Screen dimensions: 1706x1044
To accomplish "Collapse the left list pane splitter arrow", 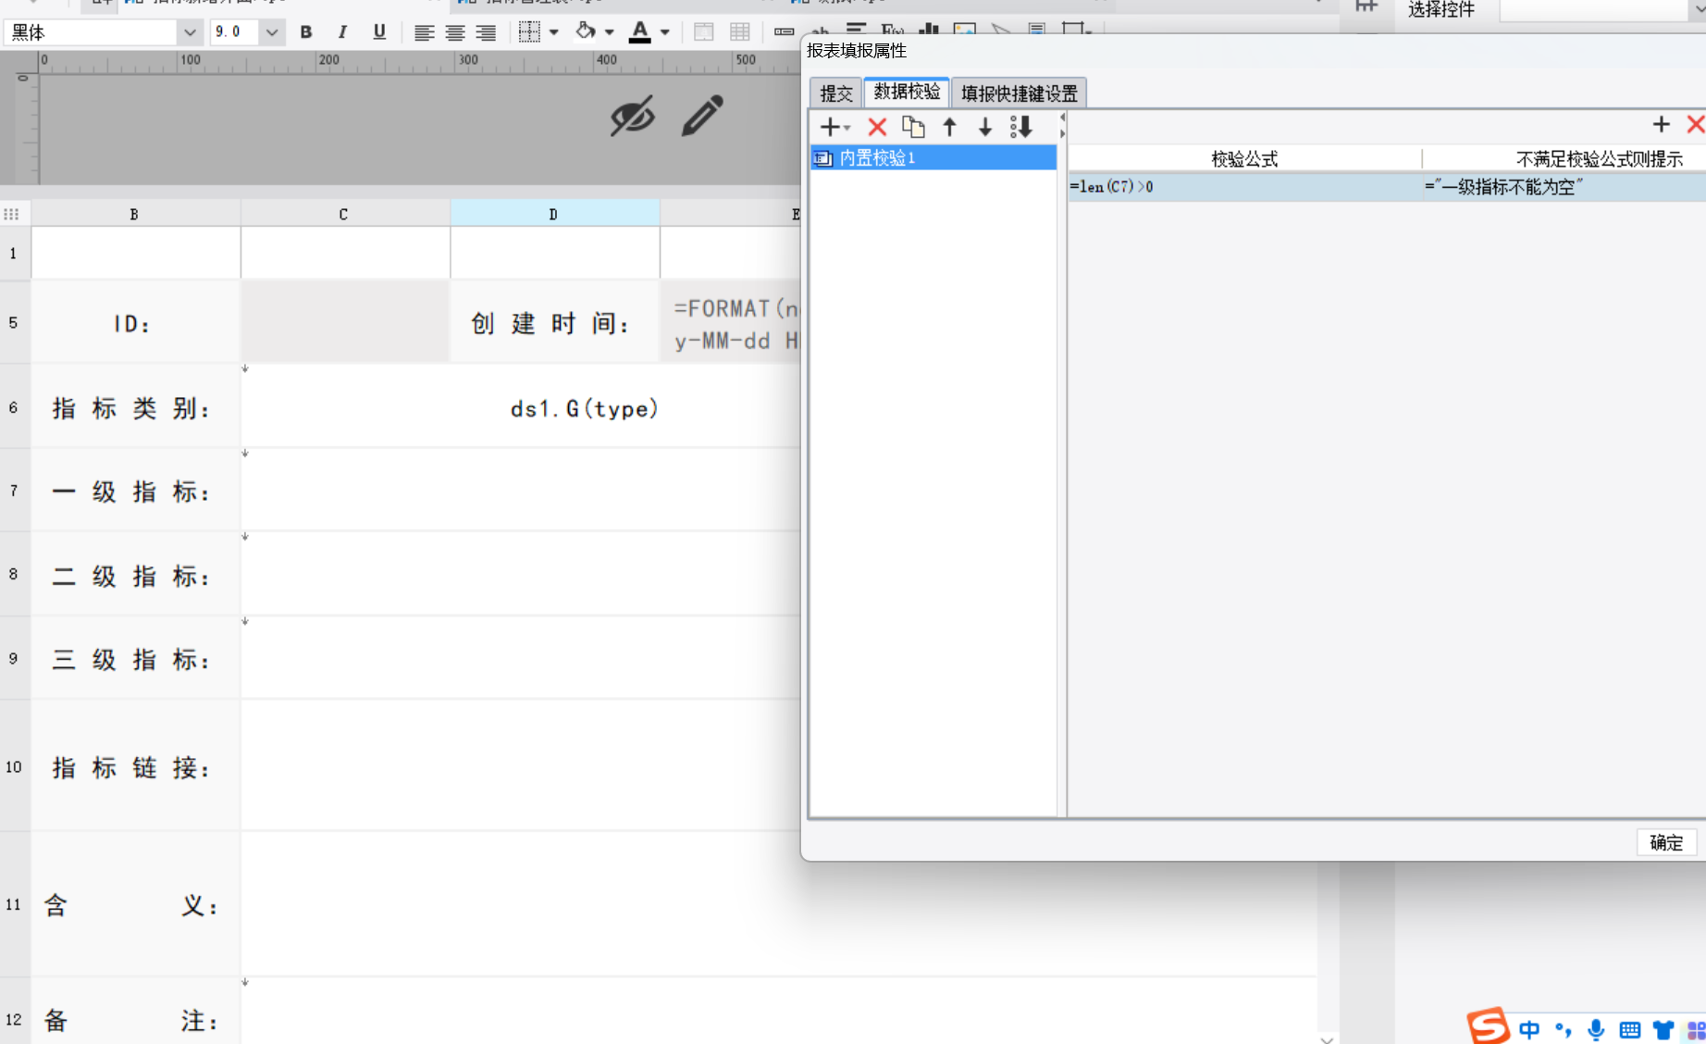I will 1062,118.
